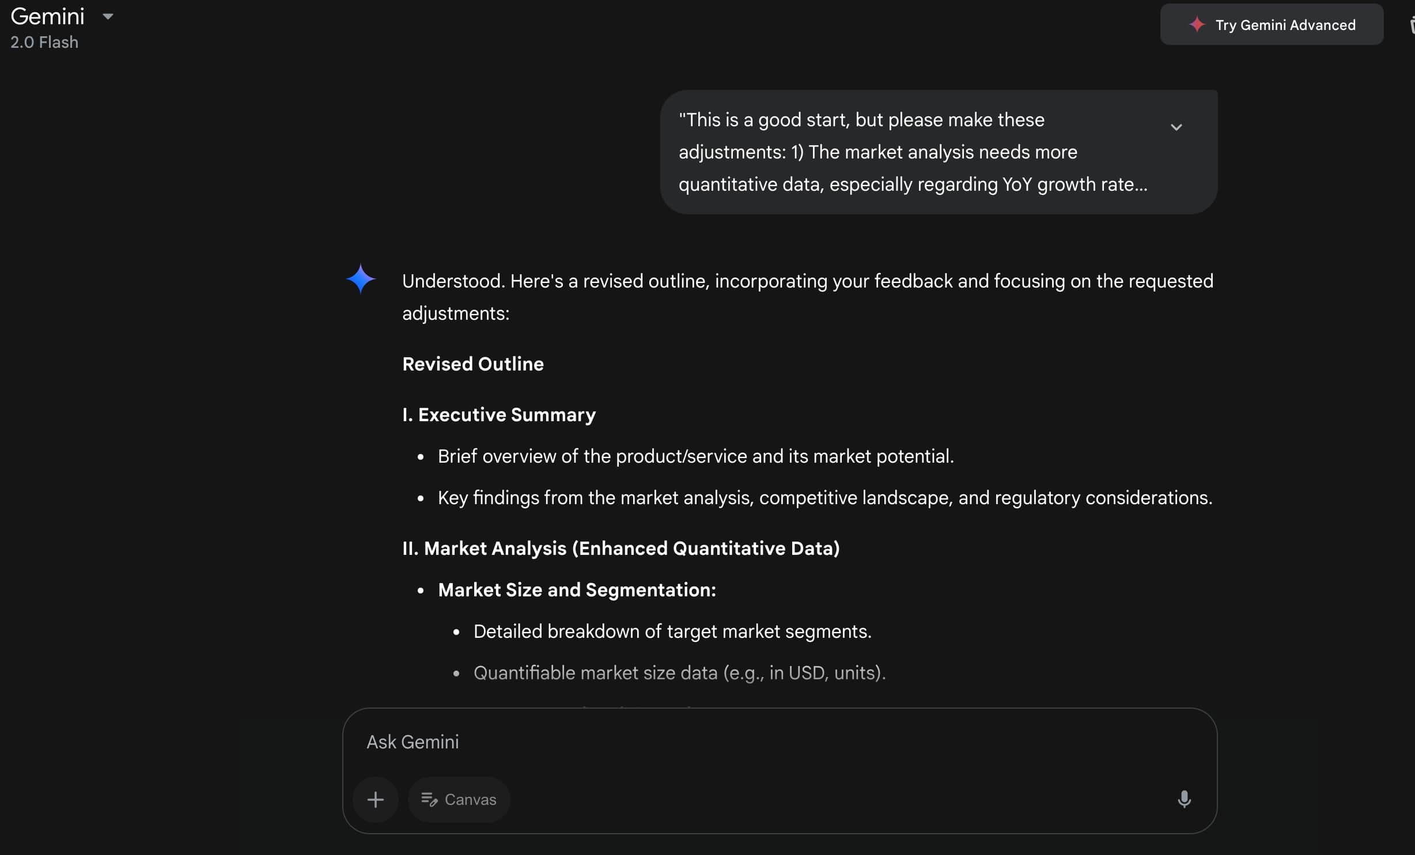Click the blue Gemini sparkle response icon
Screen dimensions: 1415x855
(x=361, y=279)
